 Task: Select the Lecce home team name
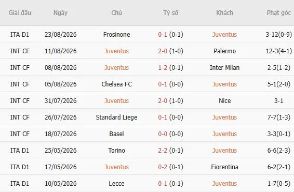[x=116, y=184]
